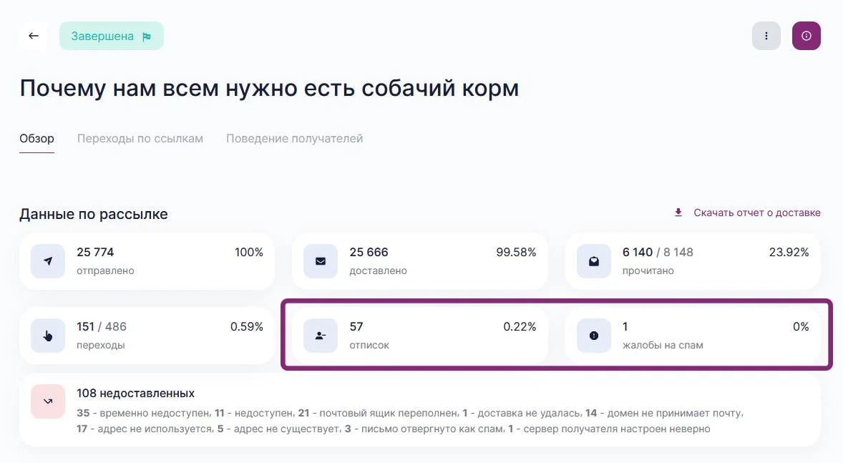
Task: Open the Поведение получателей tab
Action: pyautogui.click(x=295, y=139)
